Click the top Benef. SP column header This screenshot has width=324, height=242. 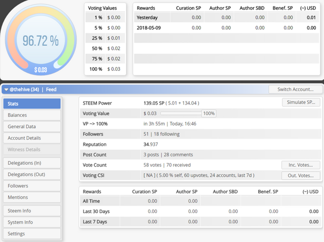point(282,8)
